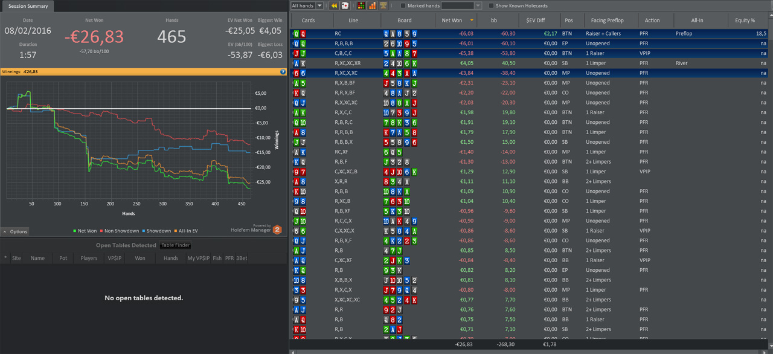The image size is (773, 354).
Task: Select hand row with net won -€5,38
Action: (x=530, y=53)
